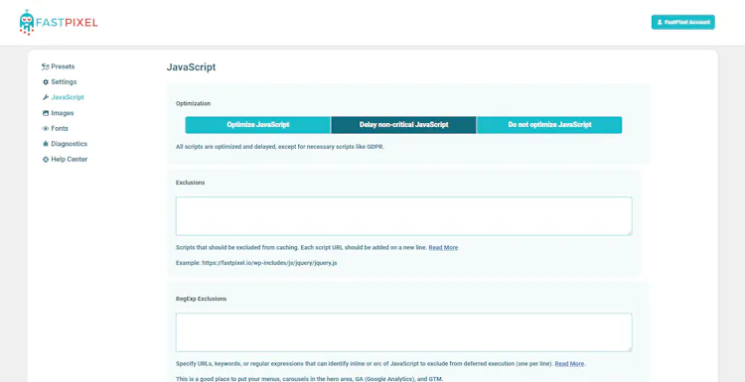Image resolution: width=745 pixels, height=382 pixels.
Task: Select Optimize JavaScript option
Action: point(258,125)
